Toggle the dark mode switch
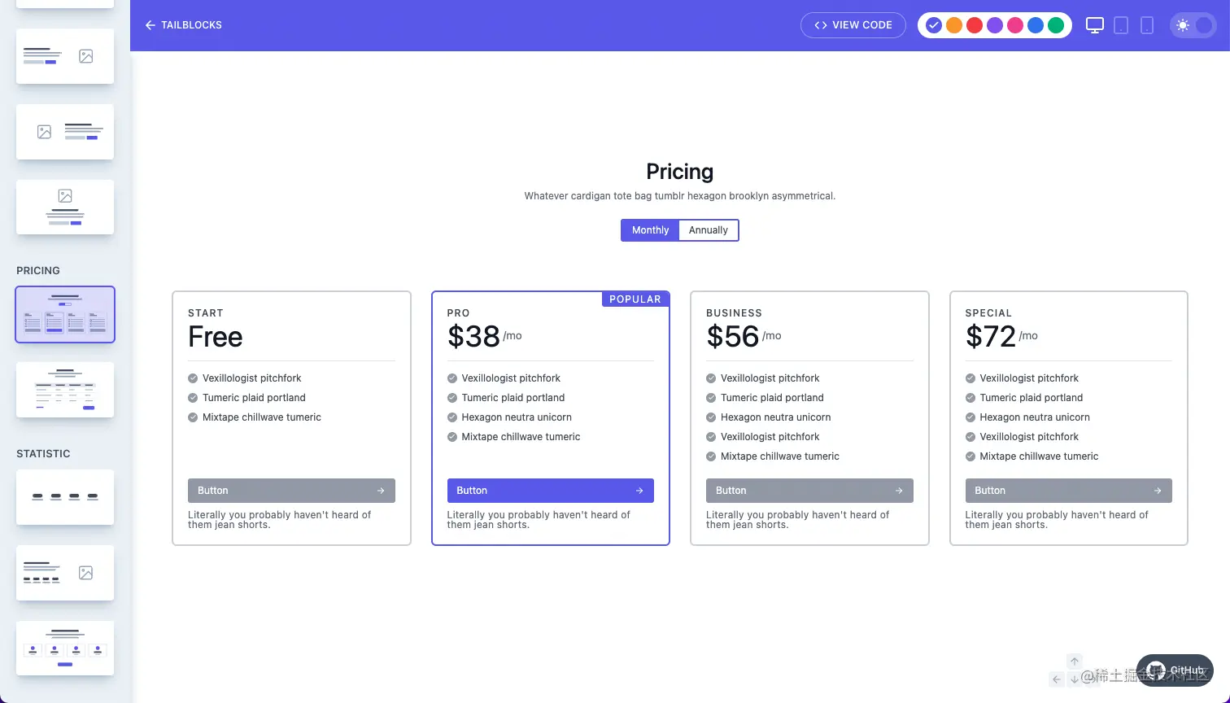Image resolution: width=1230 pixels, height=703 pixels. point(1193,25)
